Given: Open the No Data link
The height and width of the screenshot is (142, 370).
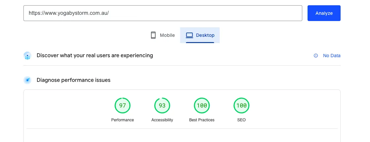Looking at the screenshot, I should click(x=332, y=56).
